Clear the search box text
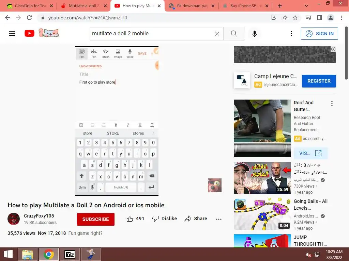The height and width of the screenshot is (261, 349). tap(217, 34)
